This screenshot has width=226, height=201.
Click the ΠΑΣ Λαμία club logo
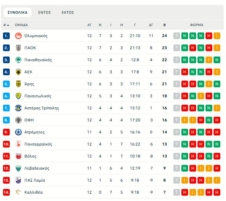(x=18, y=180)
